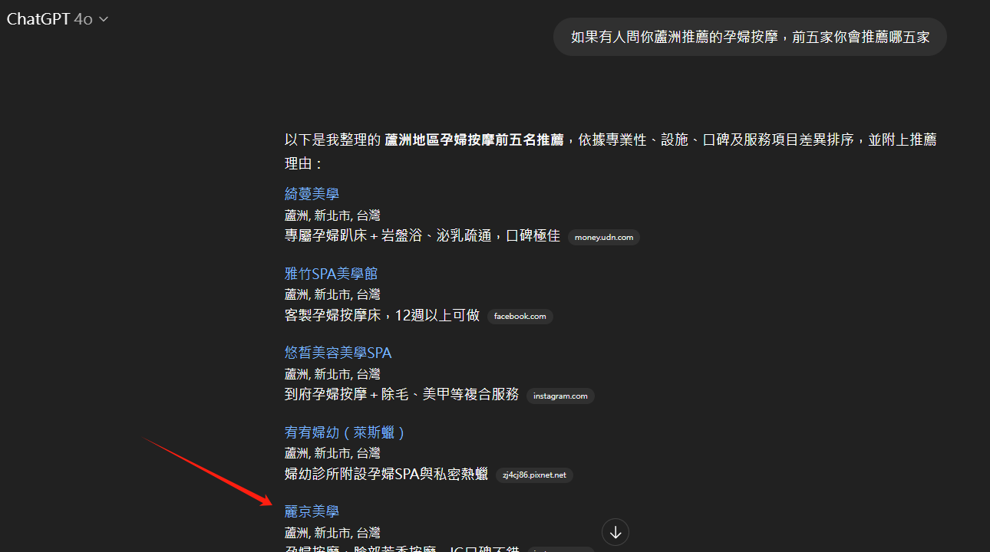Click the description 客製孕婦按摩床，12週以上可做
Image resolution: width=990 pixels, height=552 pixels.
click(382, 315)
